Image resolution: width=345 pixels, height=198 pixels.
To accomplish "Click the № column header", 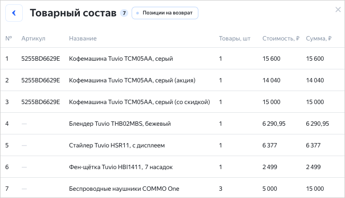I will tap(8, 39).
